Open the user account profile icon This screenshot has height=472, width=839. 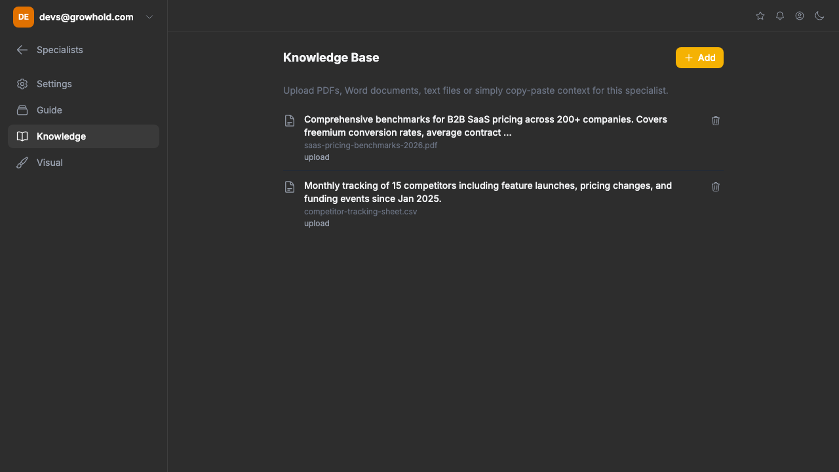pos(799,16)
